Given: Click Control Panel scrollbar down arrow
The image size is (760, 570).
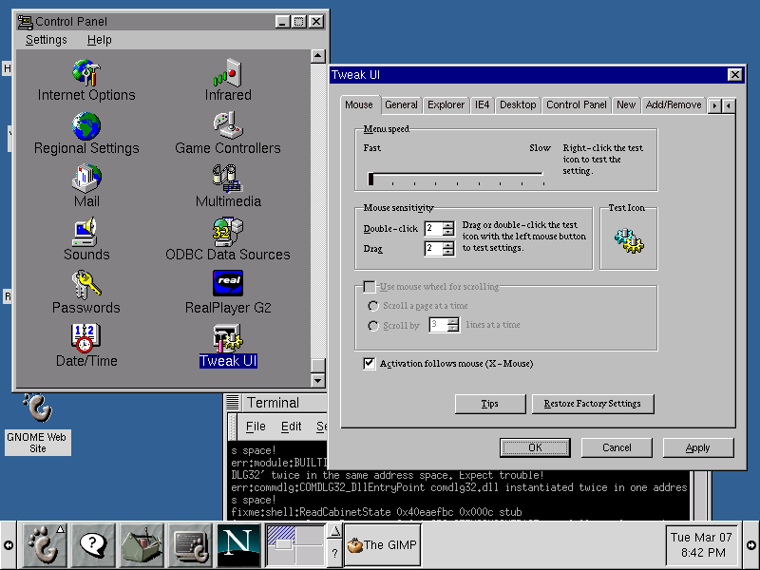Looking at the screenshot, I should [x=317, y=381].
